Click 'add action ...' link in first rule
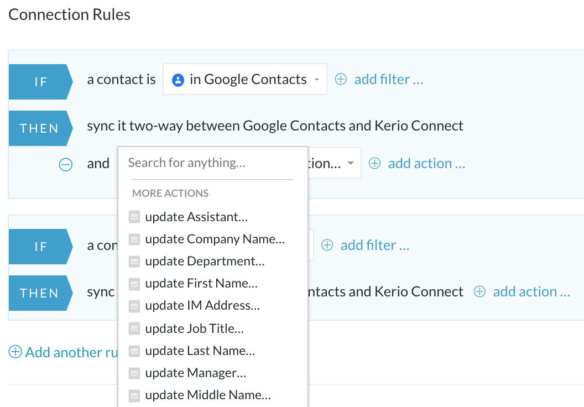 tap(426, 164)
